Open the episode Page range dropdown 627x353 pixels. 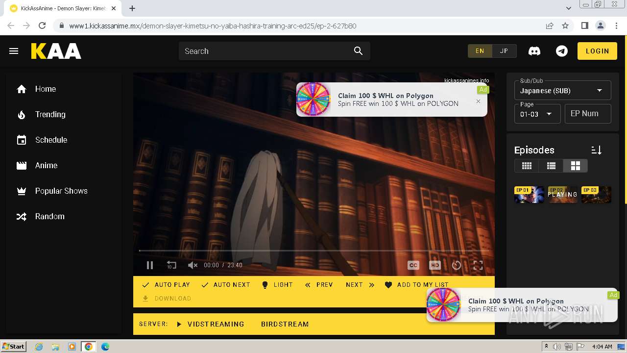tap(537, 114)
